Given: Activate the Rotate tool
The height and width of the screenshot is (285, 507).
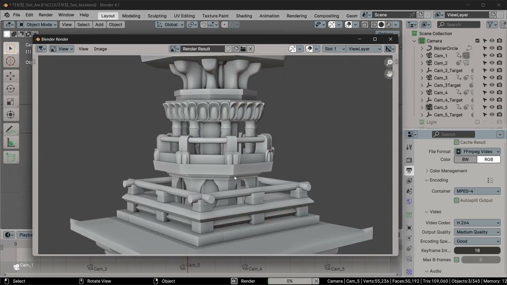Looking at the screenshot, I should 11,89.
